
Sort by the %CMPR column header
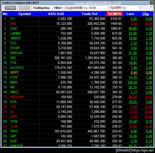[114, 14]
